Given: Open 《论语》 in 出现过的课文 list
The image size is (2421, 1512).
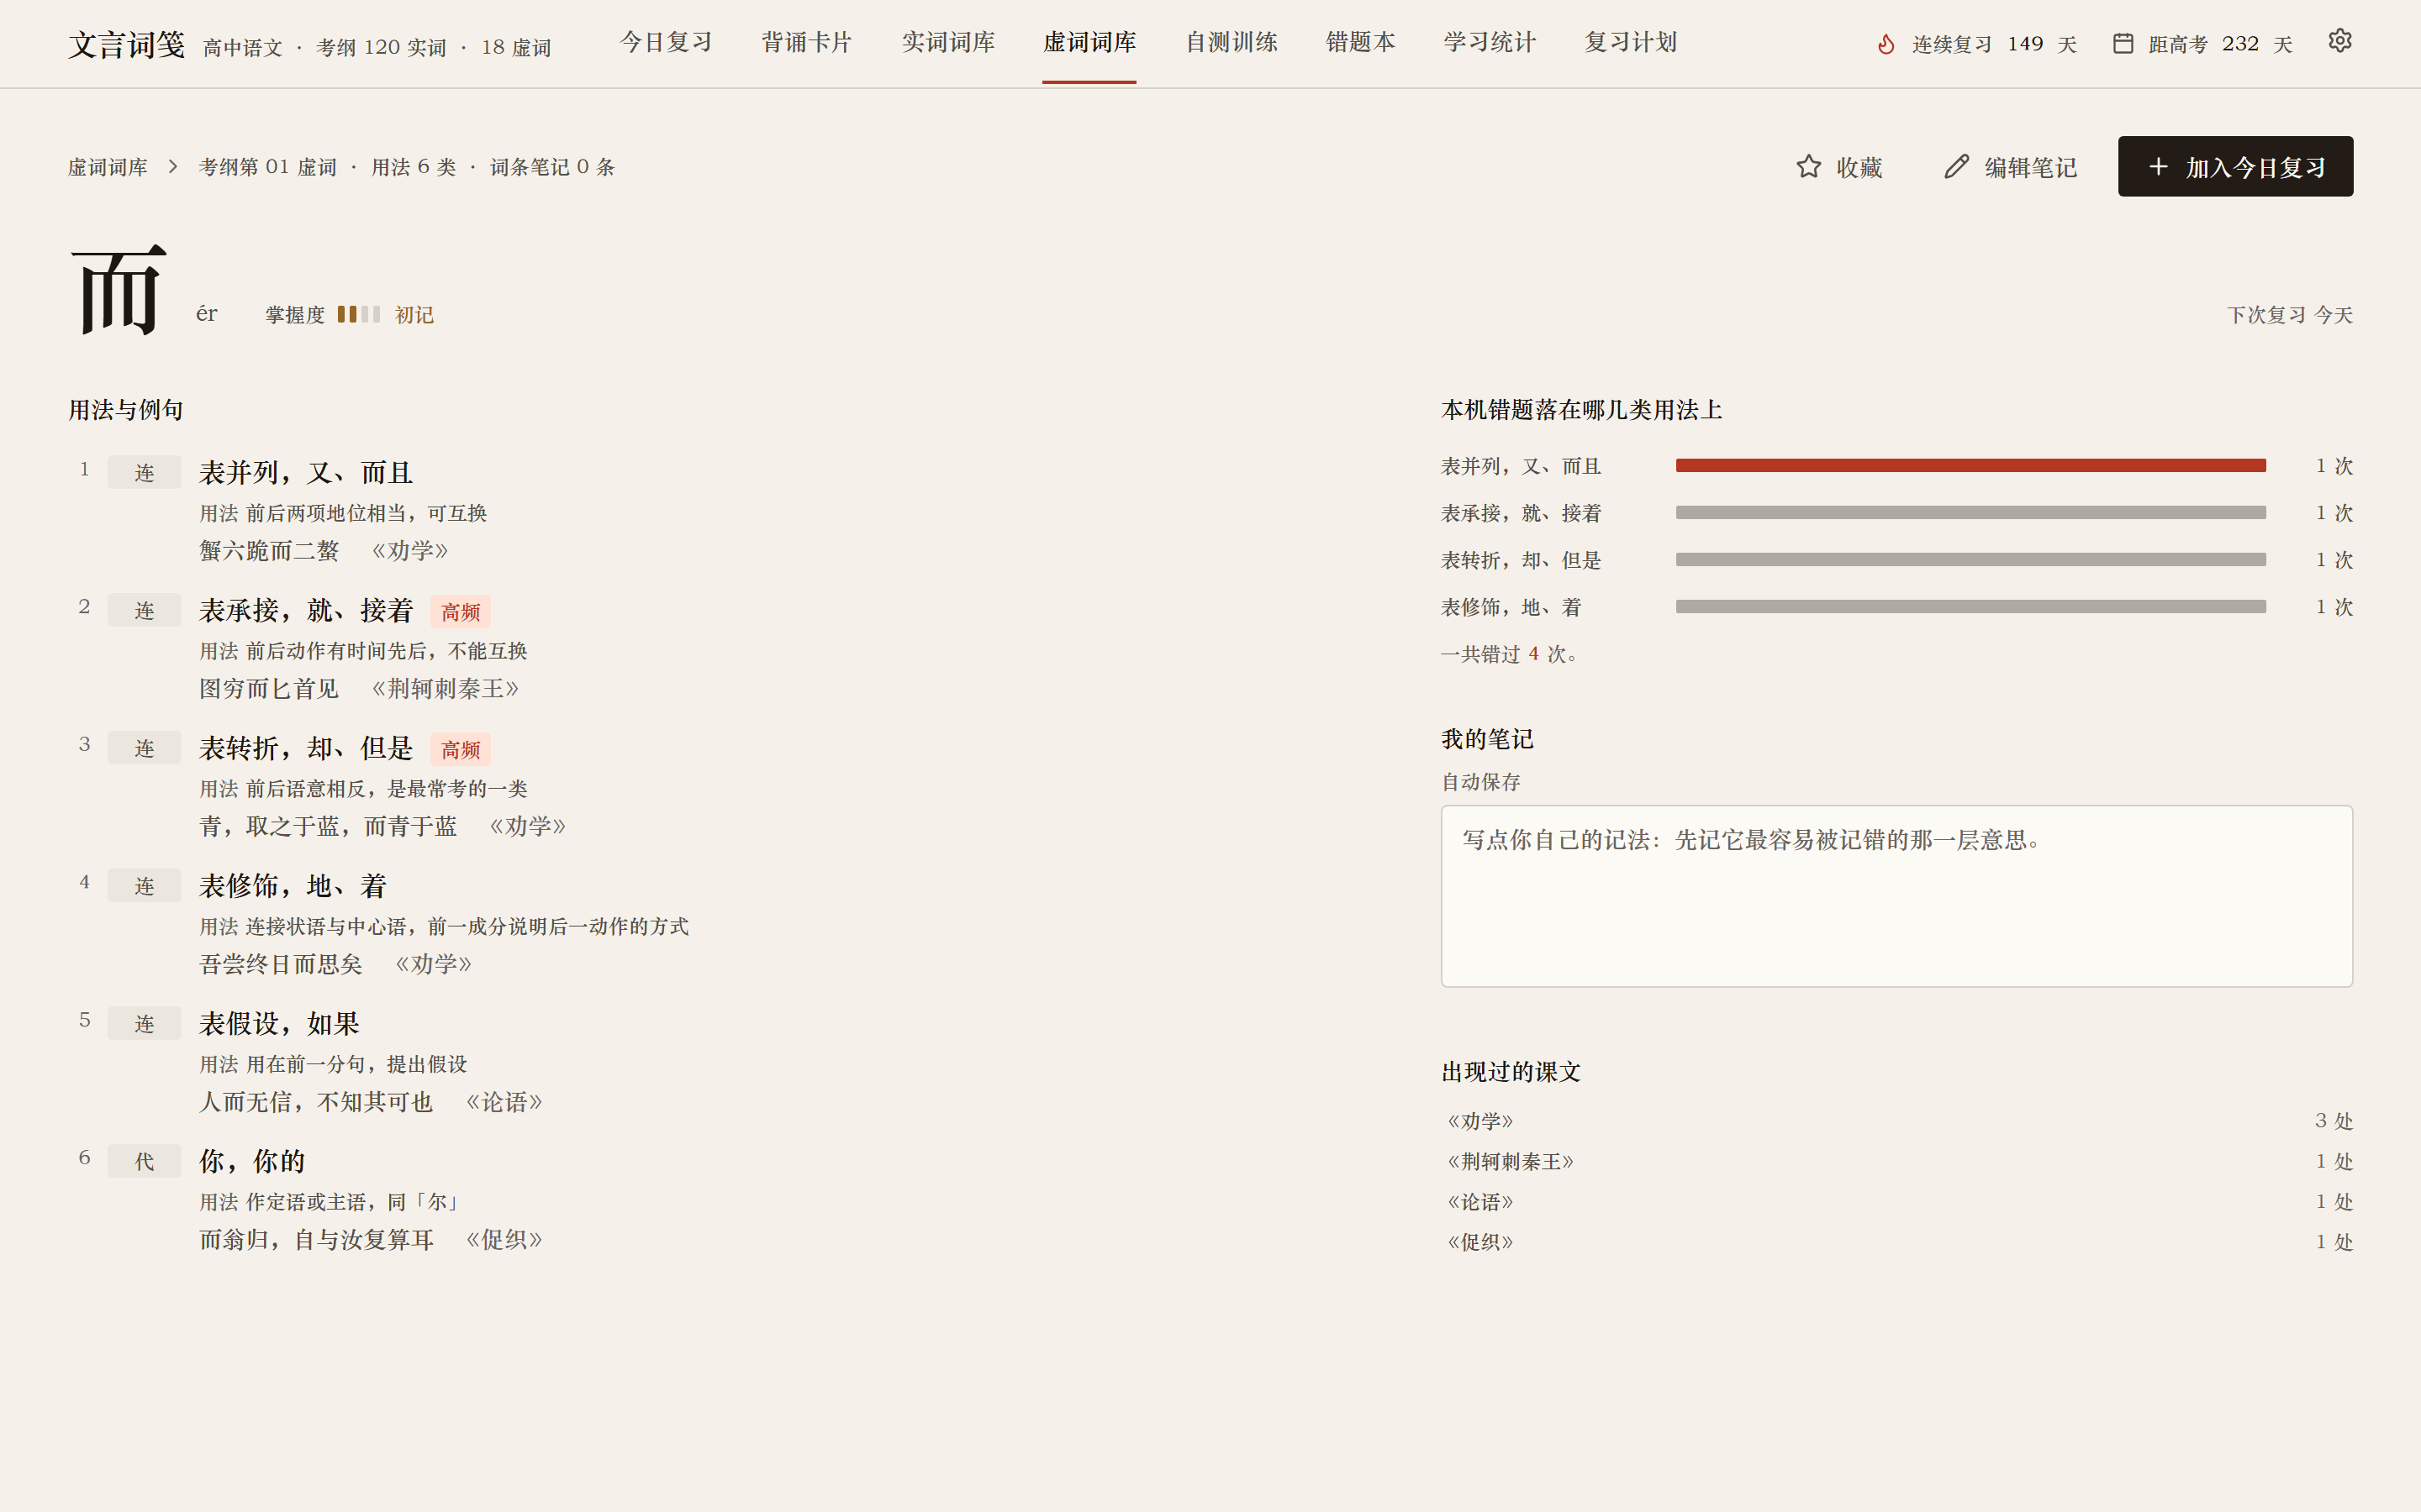Looking at the screenshot, I should click(x=1896, y=1201).
